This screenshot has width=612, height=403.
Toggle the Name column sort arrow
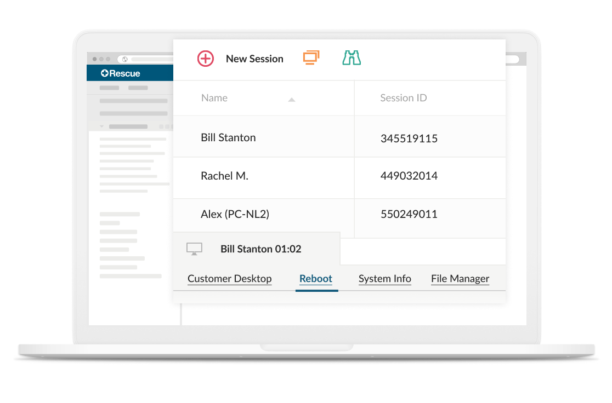click(292, 100)
